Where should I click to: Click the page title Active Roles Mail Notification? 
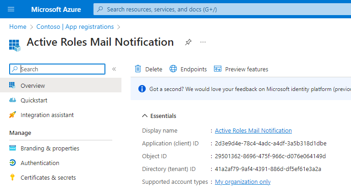pyautogui.click(x=100, y=42)
